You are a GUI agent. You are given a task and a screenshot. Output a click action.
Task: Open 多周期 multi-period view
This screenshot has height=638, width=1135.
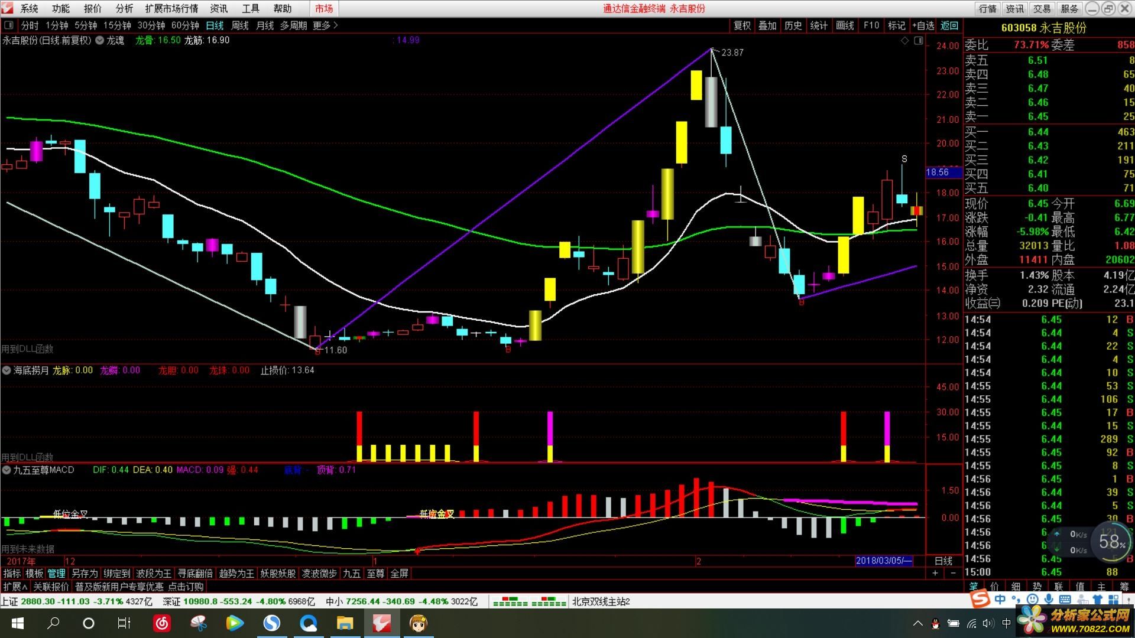[293, 25]
